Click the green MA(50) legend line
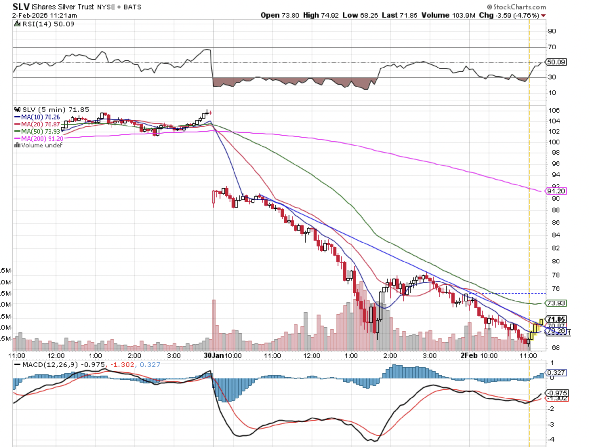The width and height of the screenshot is (589, 447). coord(17,131)
